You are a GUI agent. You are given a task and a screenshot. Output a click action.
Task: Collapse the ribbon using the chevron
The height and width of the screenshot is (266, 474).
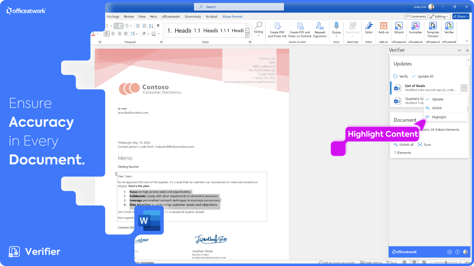pyautogui.click(x=466, y=42)
